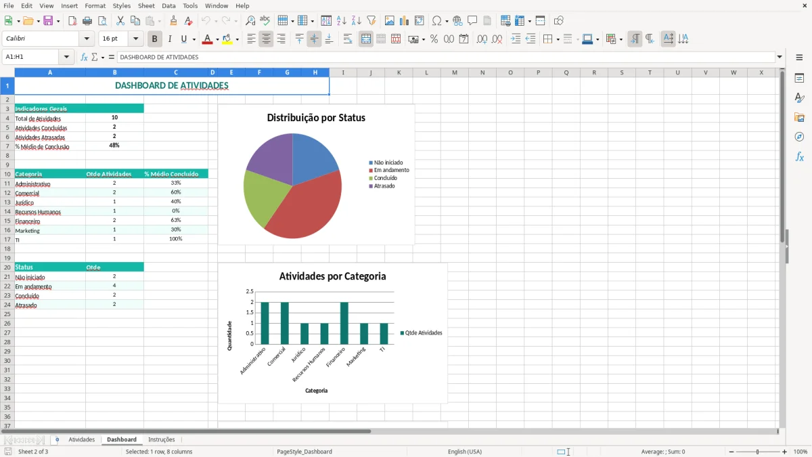Screen dimensions: 812x457
Task: Click Increase Indent icon
Action: click(516, 39)
